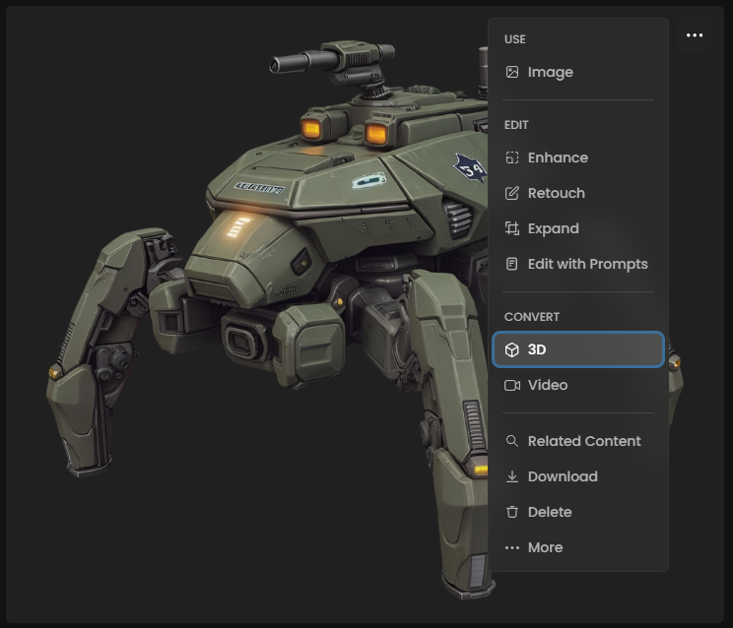Click the Edit with Prompts document icon
This screenshot has width=733, height=628.
click(511, 264)
